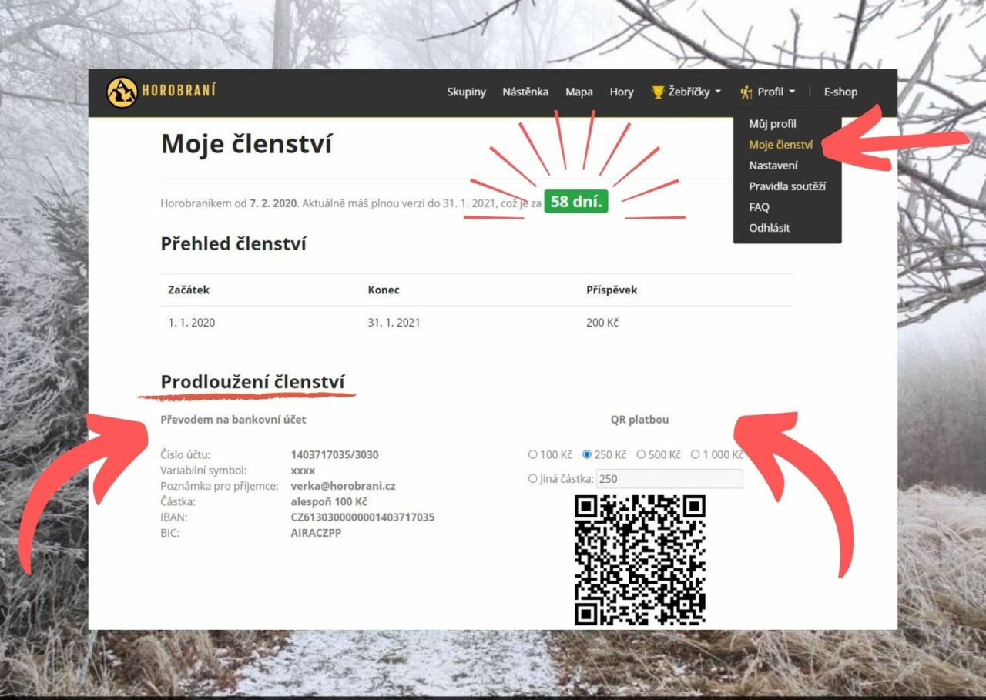Click the Přehled členství heading
986x700 pixels.
tap(233, 244)
